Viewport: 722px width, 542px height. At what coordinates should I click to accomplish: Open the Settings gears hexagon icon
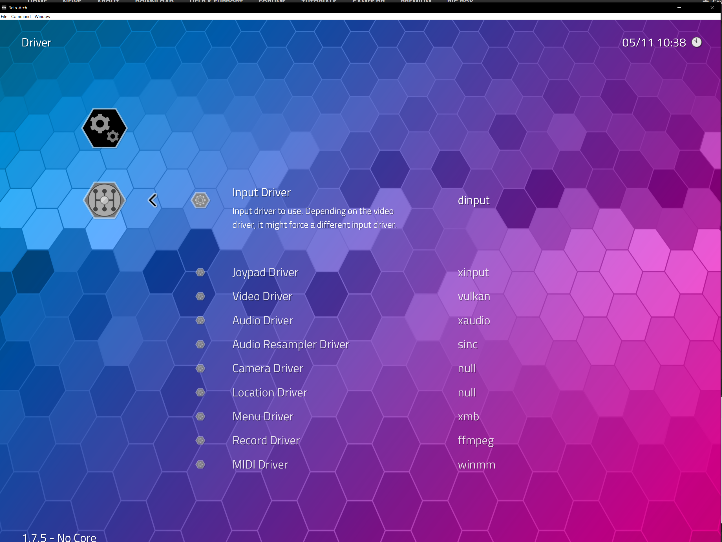tap(104, 128)
